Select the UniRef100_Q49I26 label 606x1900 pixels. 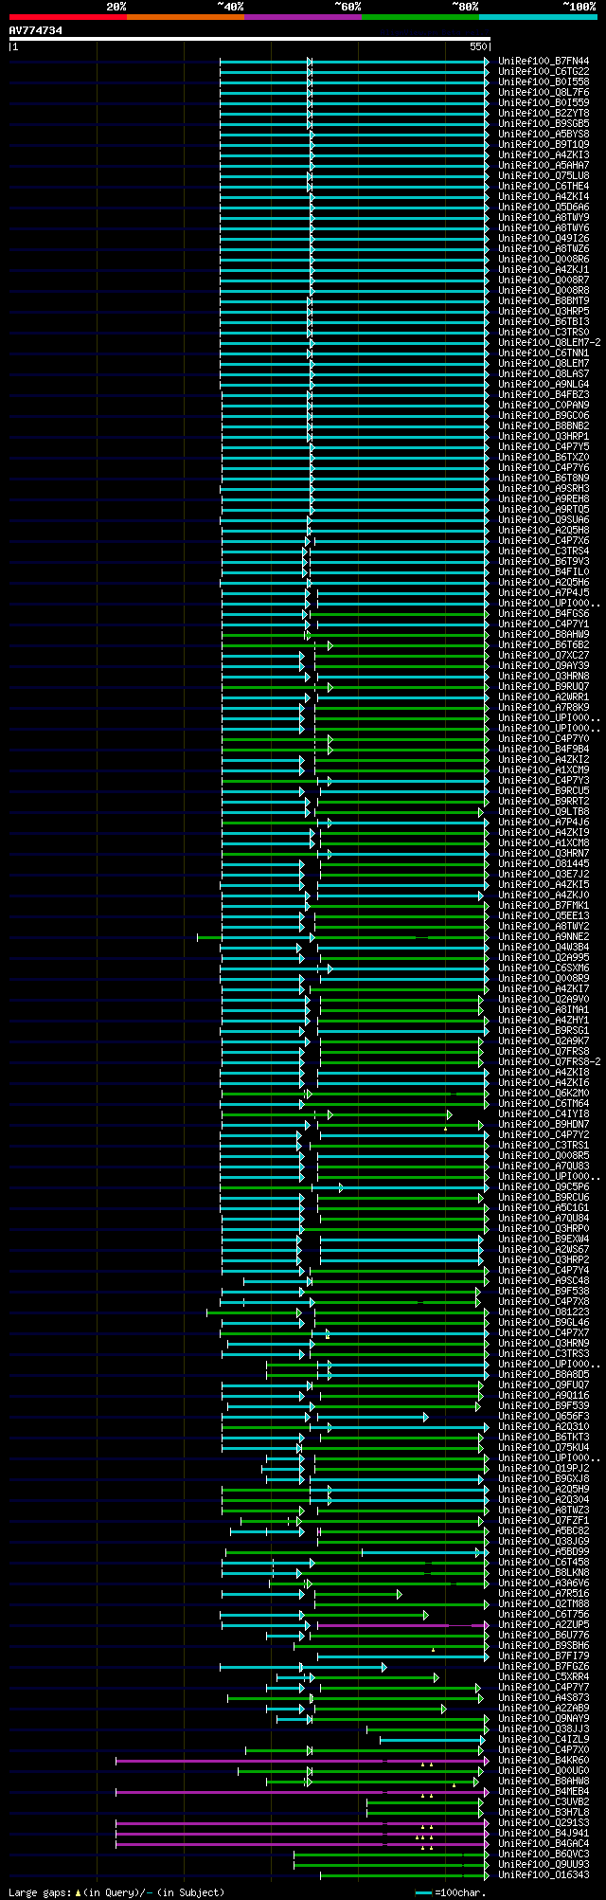pos(544,239)
